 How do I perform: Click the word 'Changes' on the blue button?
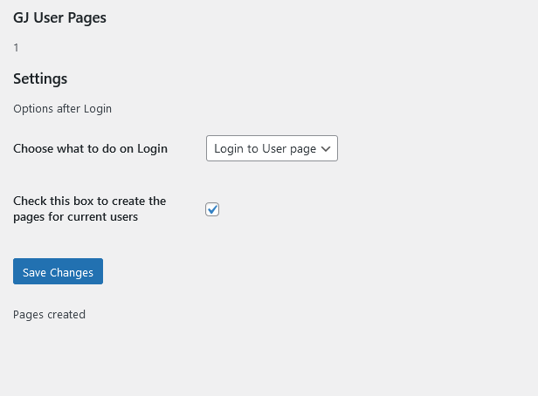[72, 273]
